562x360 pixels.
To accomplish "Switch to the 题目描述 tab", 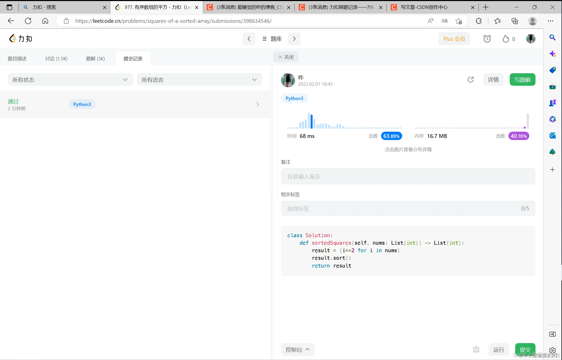I will 17,59.
